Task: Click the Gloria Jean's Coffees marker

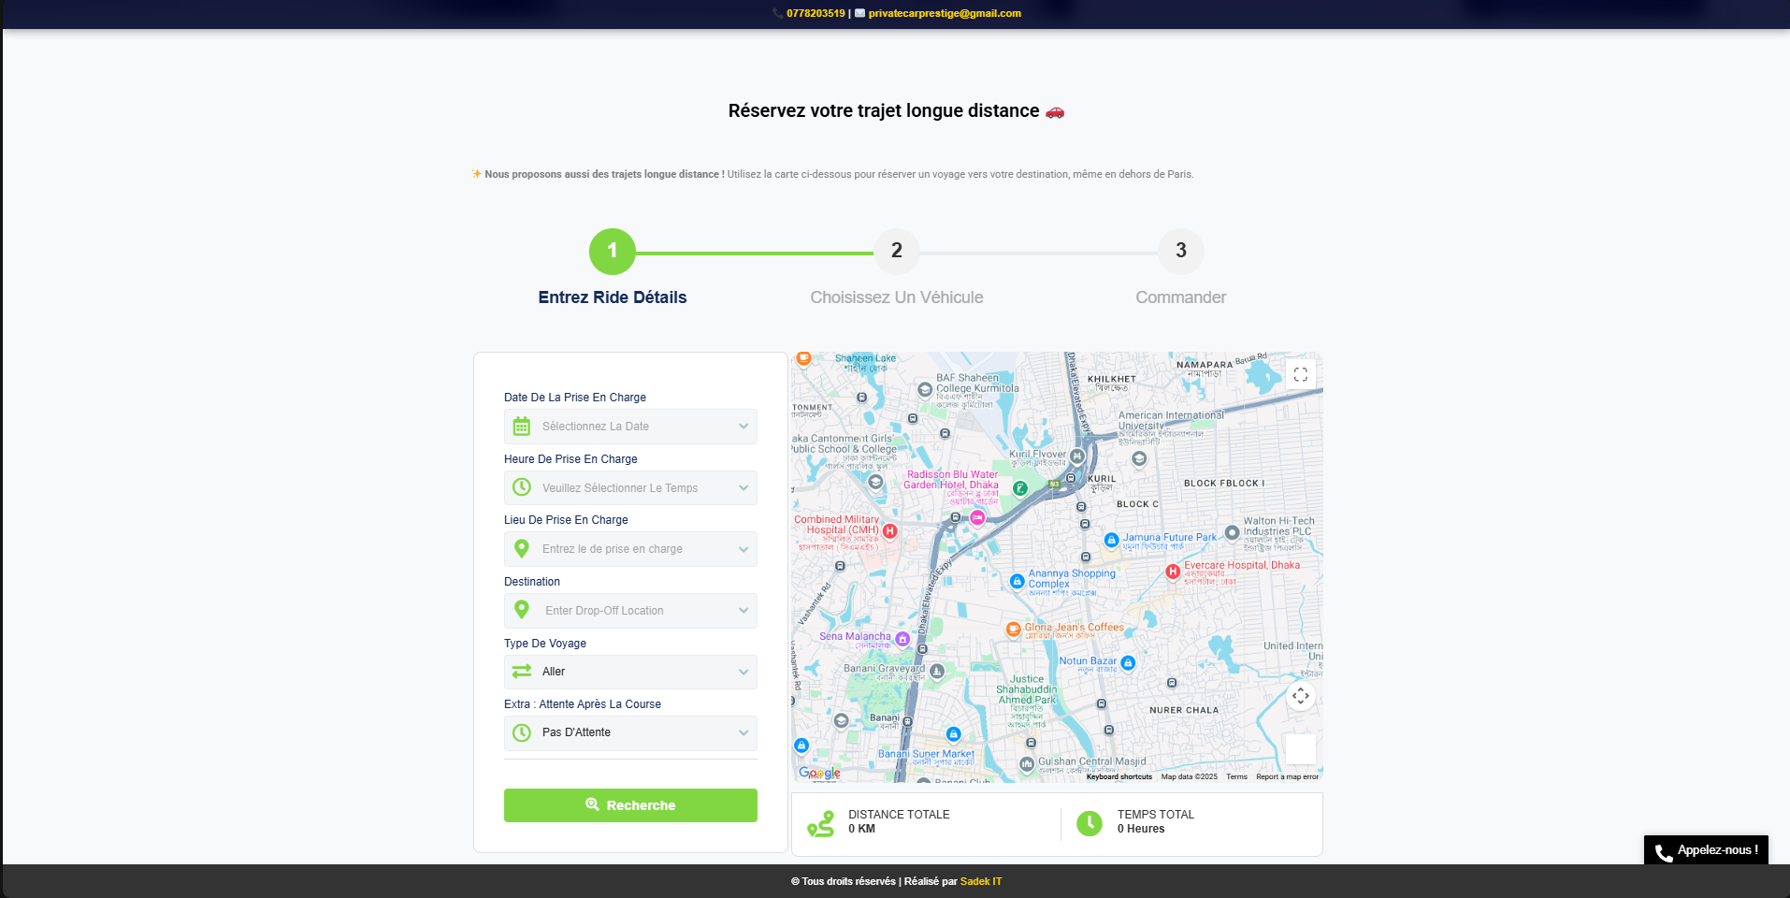Action: 1013,630
